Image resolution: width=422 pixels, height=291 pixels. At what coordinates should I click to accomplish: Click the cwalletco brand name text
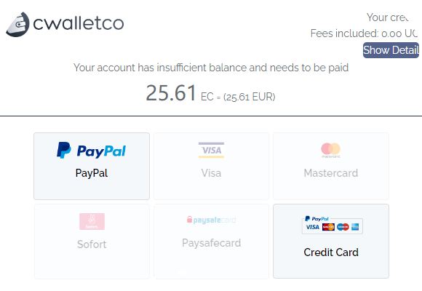(79, 23)
